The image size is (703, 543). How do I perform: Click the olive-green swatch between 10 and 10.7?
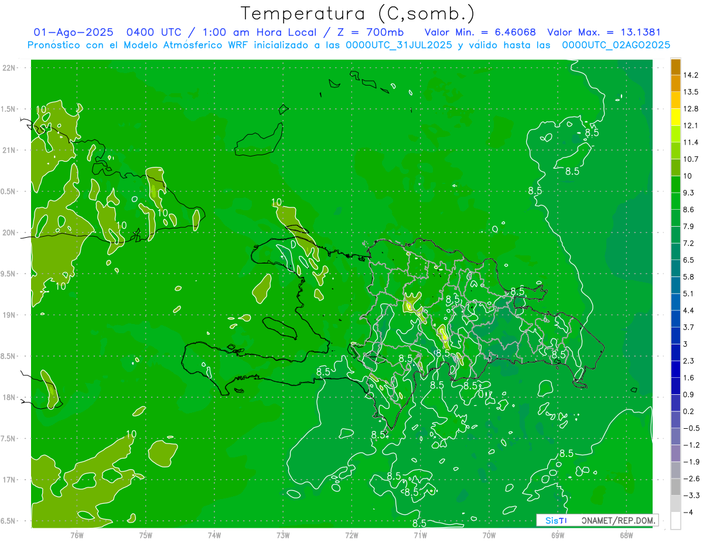pos(675,168)
